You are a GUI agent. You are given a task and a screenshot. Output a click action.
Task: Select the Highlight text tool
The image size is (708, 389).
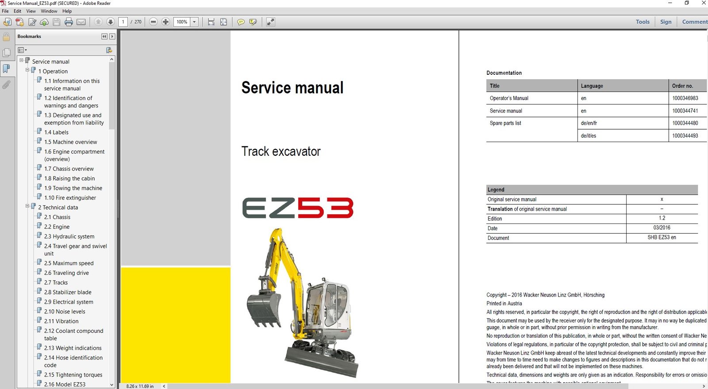coord(253,22)
